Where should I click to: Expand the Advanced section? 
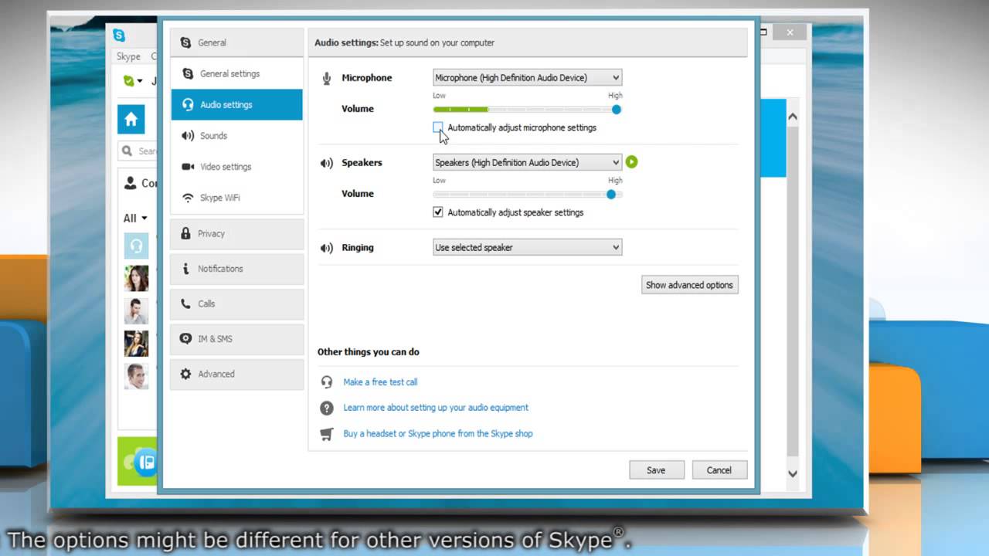236,374
